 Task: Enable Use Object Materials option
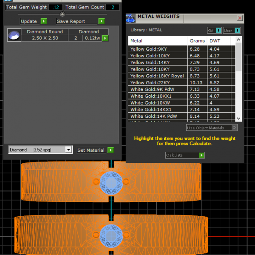click(234, 127)
